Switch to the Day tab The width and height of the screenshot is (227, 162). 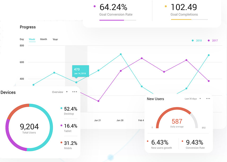pos(22,39)
